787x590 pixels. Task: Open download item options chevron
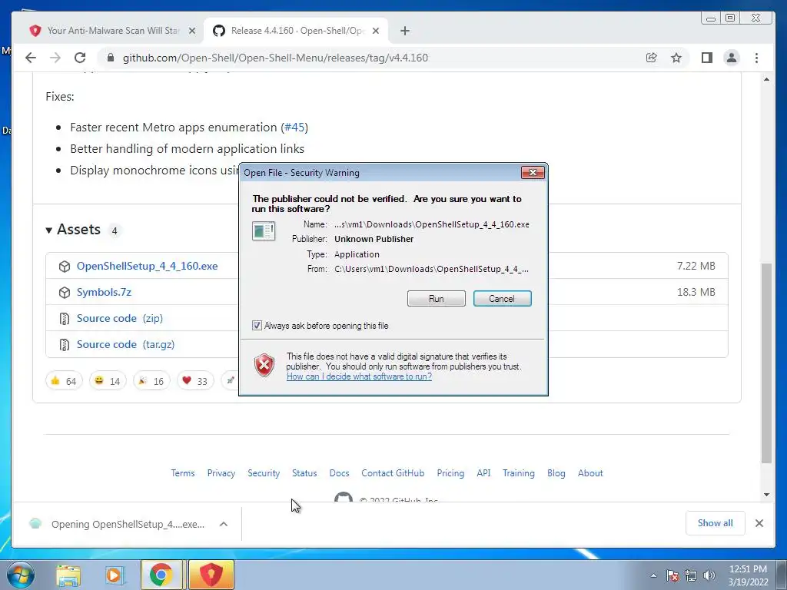tap(224, 524)
